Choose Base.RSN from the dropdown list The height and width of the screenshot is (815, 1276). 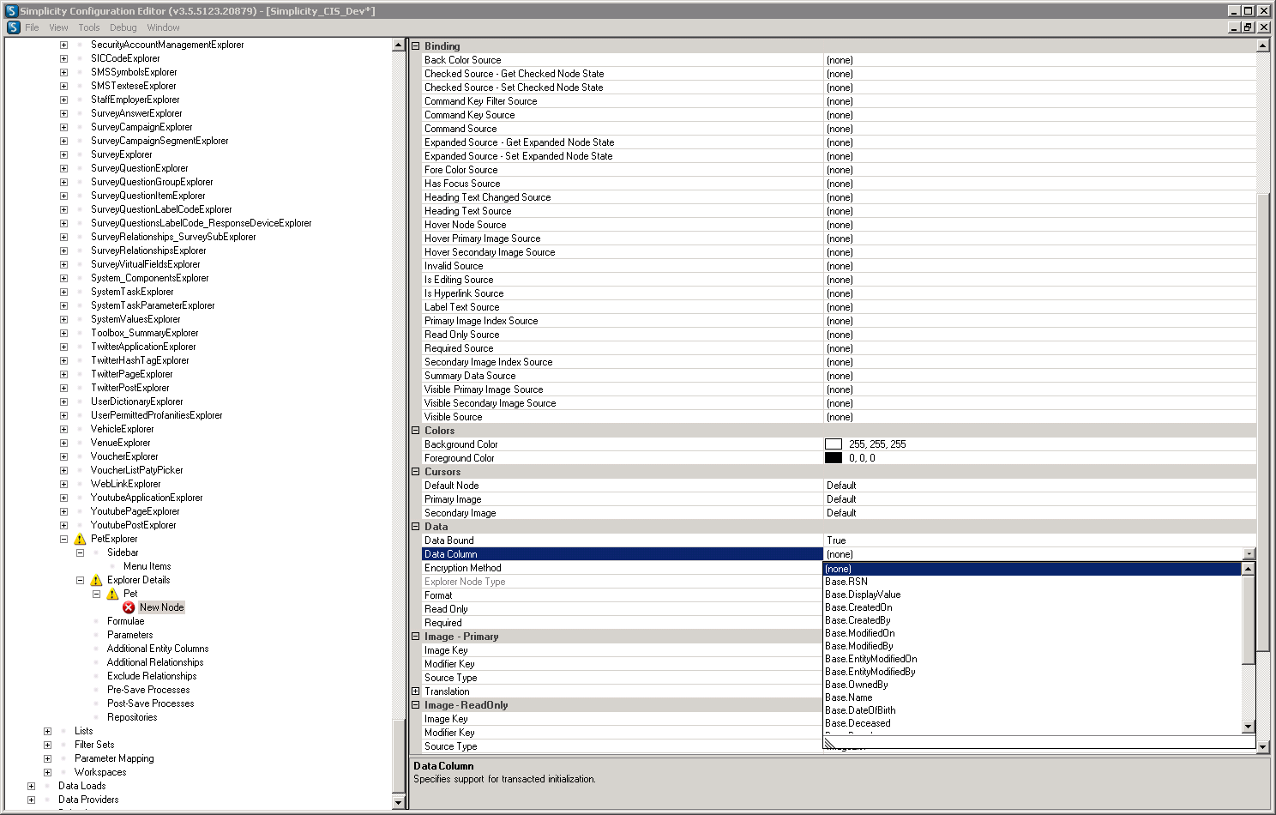[1032, 582]
